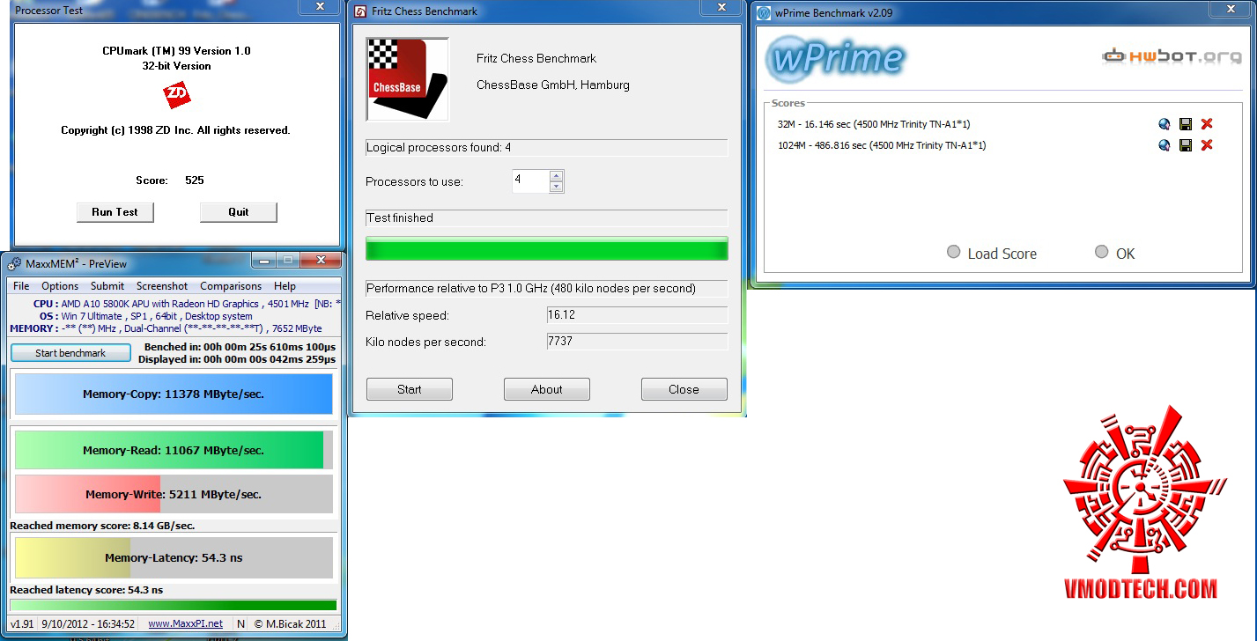1257x641 pixels.
Task: Select the Load Score radio button
Action: coord(954,253)
